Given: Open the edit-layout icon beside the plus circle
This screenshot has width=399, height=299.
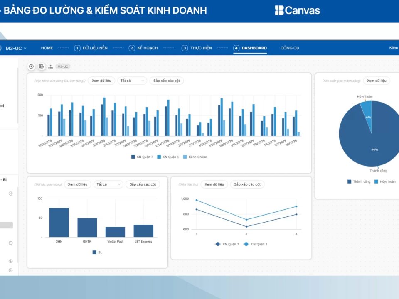Looking at the screenshot, I should tap(41, 66).
